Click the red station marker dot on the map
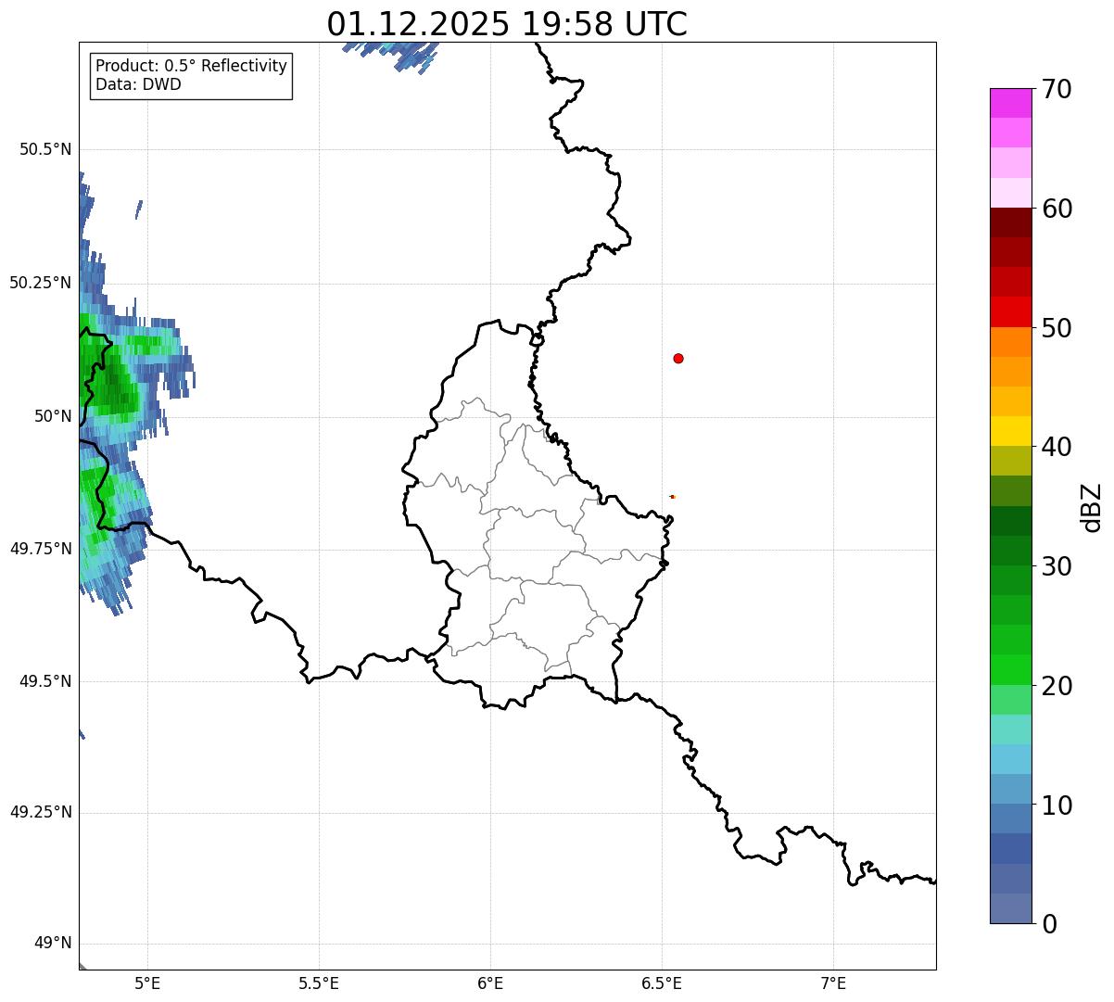The width and height of the screenshot is (1114, 1002). [678, 359]
